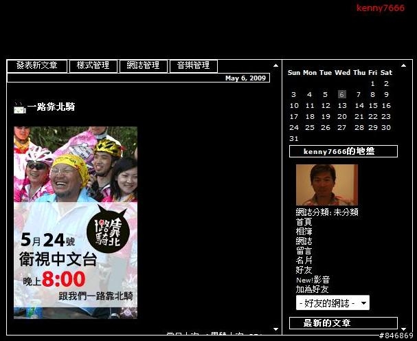Open 樣式管理 style management
Viewport: 417px width, 341px height.
93,66
